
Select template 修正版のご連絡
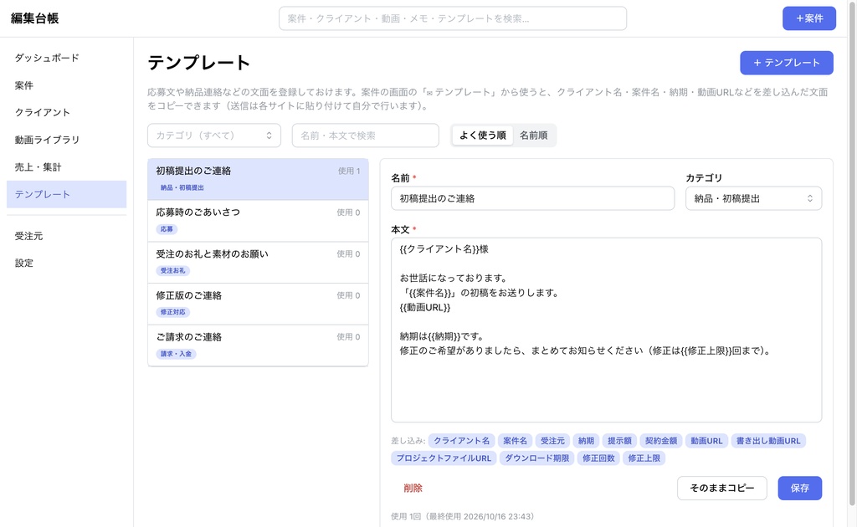pos(258,304)
